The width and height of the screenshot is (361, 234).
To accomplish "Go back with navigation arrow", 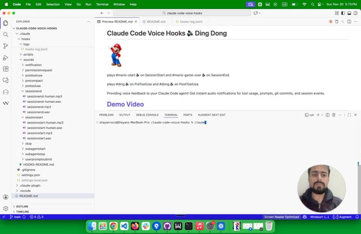I will 102,13.
